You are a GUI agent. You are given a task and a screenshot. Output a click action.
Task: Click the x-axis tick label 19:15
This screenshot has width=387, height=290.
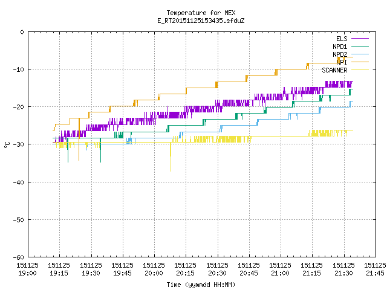point(59,273)
